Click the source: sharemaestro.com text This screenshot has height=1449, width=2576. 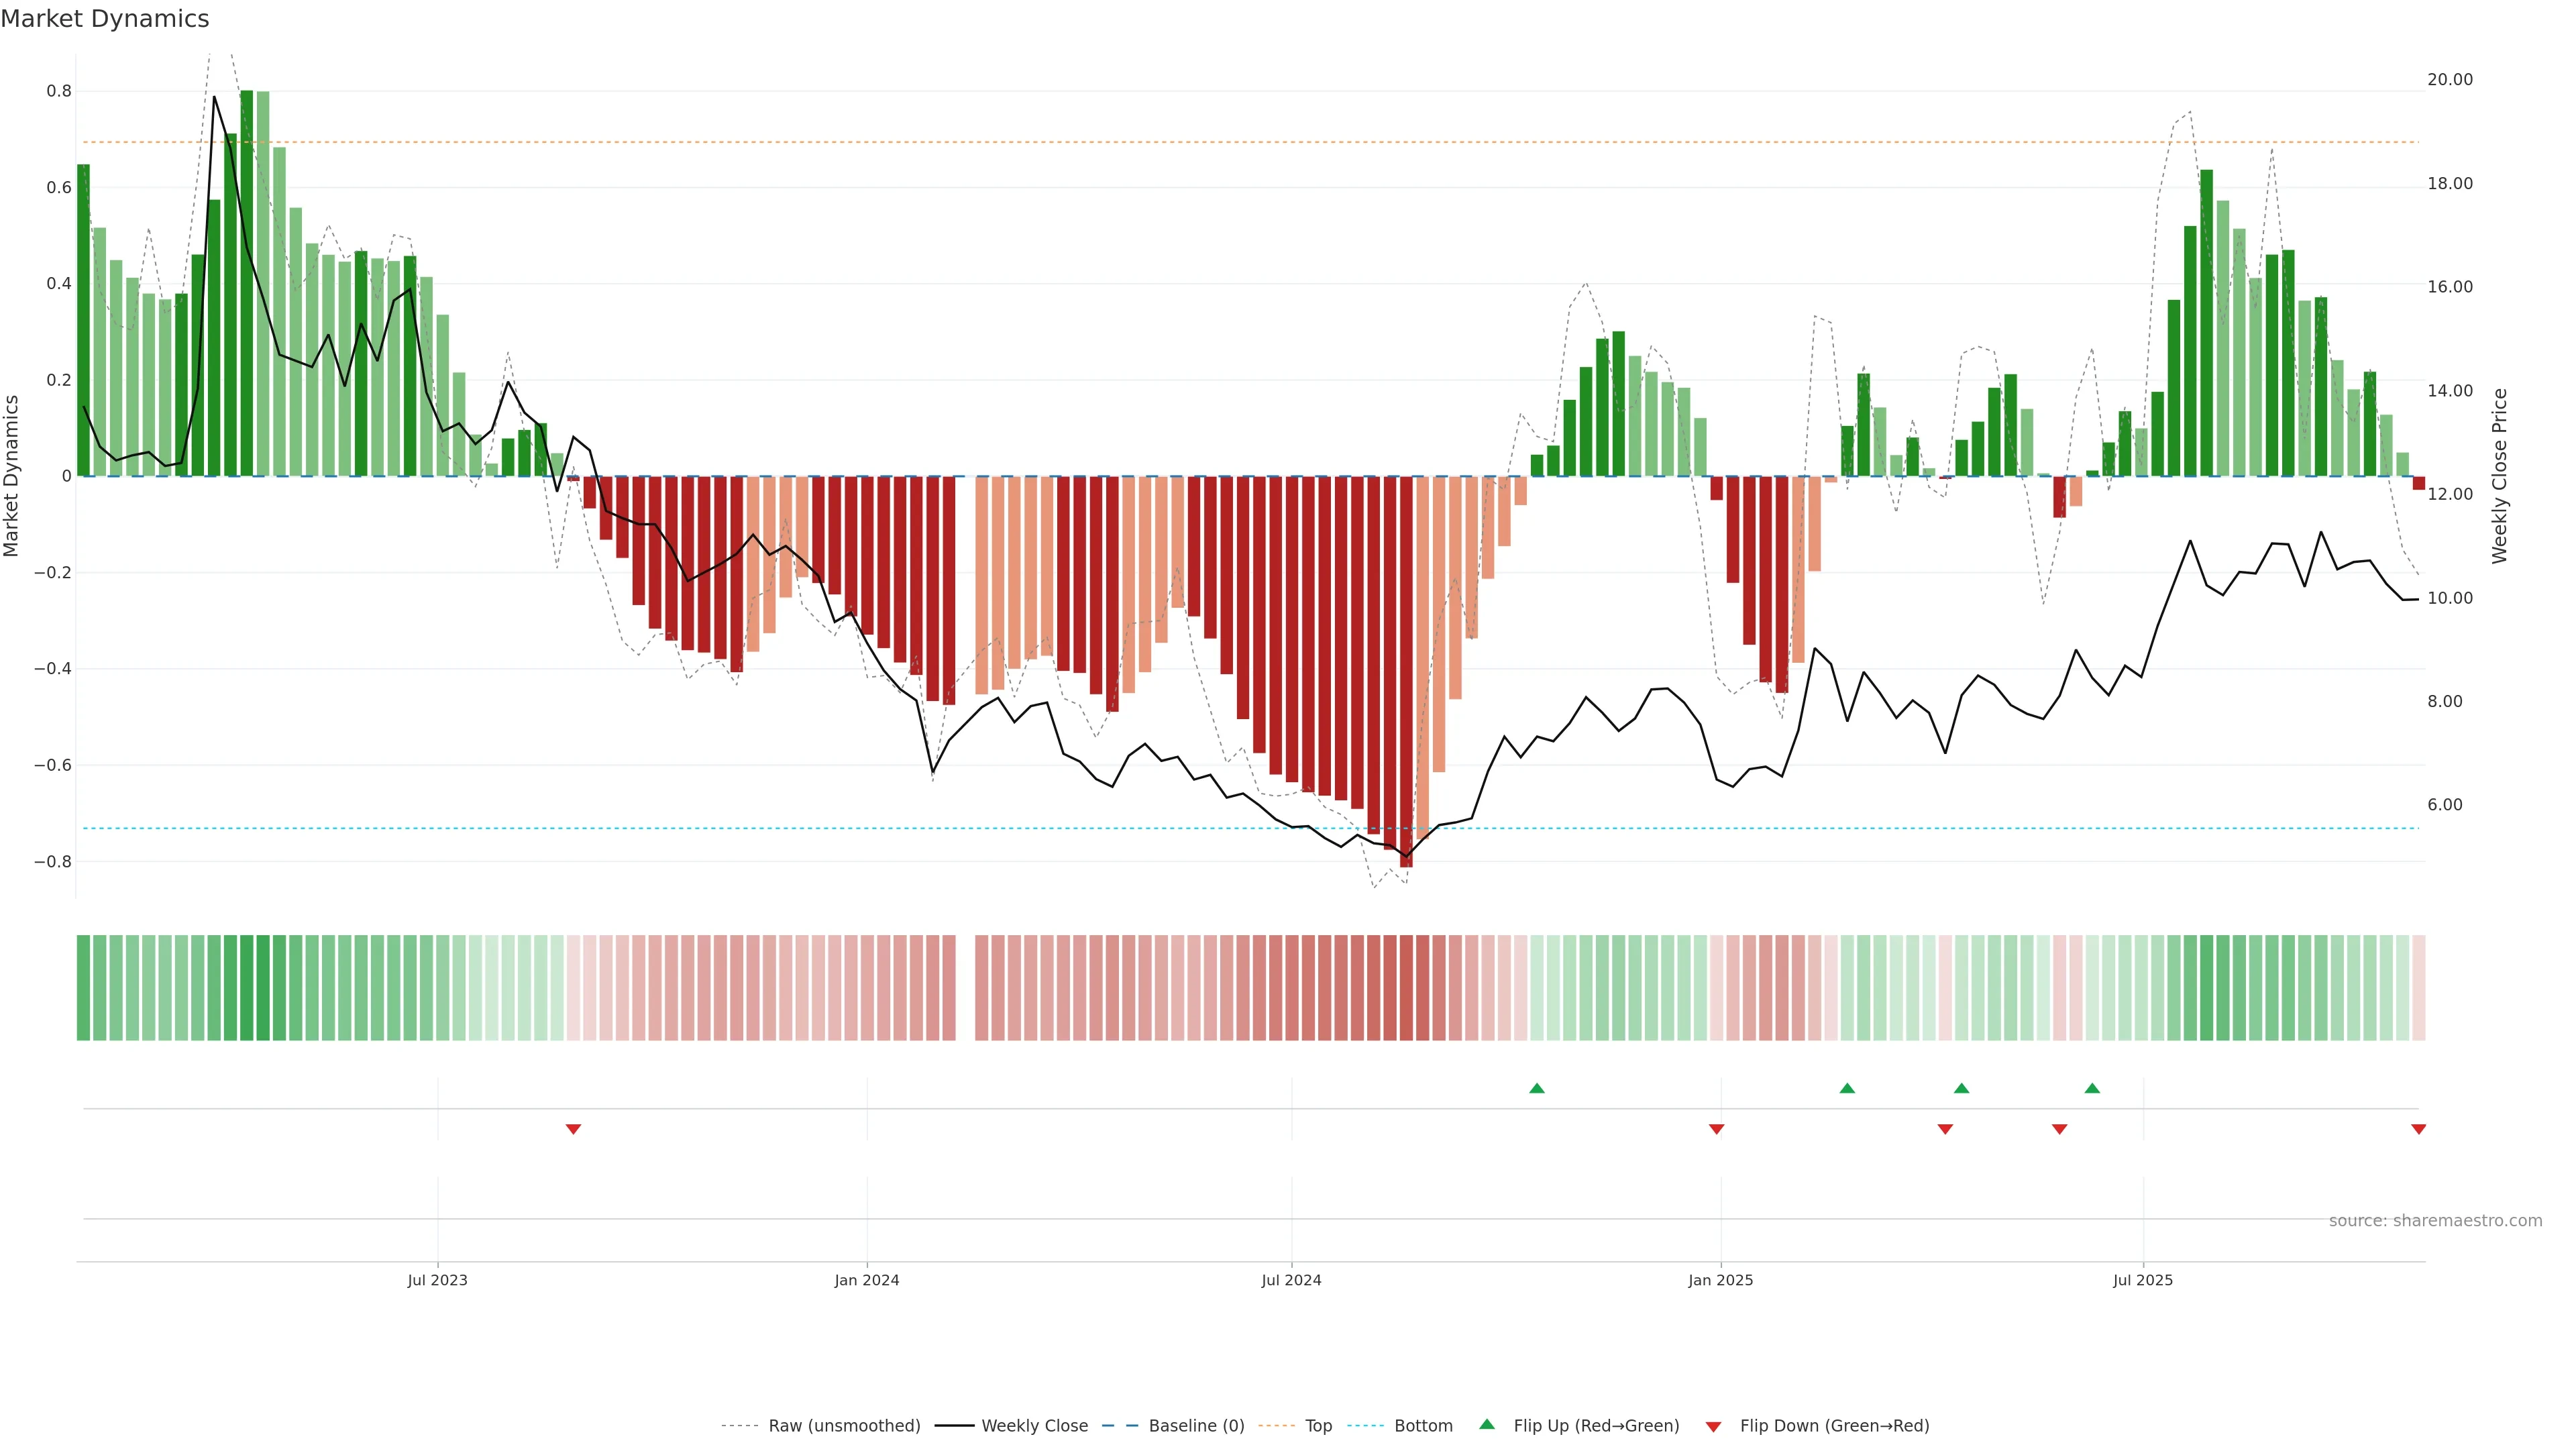[2435, 1220]
